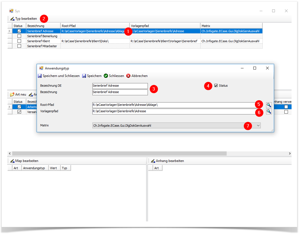Click Status column header in top grid
Viewport: 301px width, 235px height.
point(19,26)
